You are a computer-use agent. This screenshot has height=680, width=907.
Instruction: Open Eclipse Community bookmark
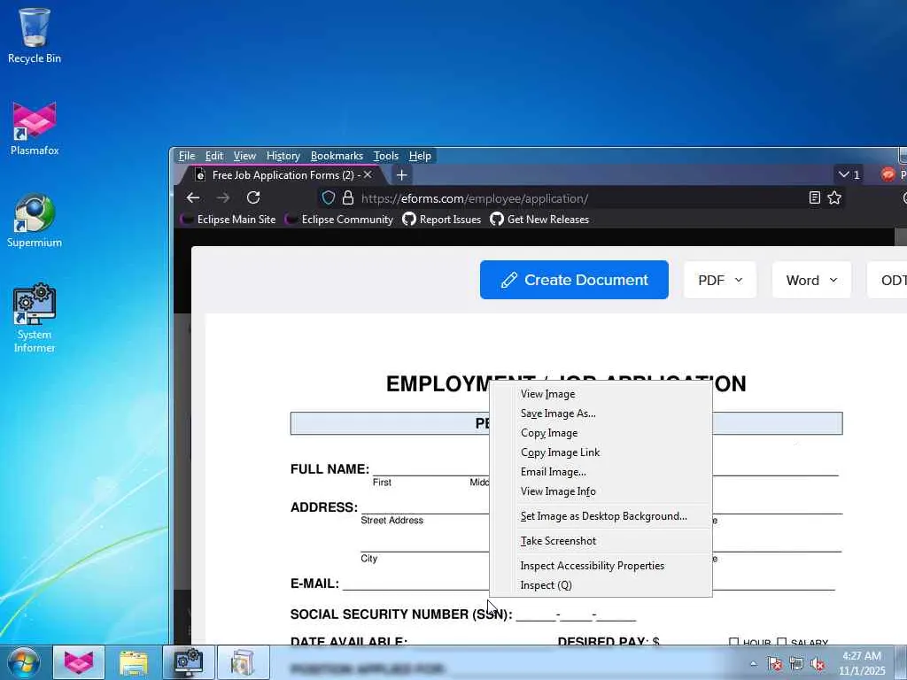click(340, 220)
